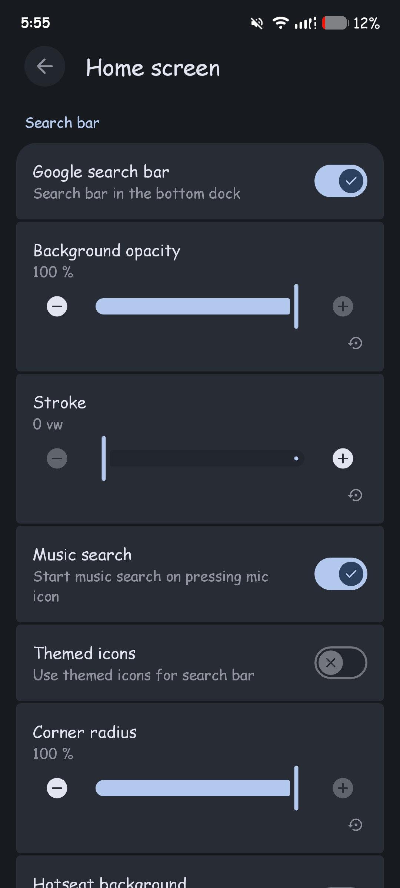Image resolution: width=400 pixels, height=888 pixels.
Task: Increase Corner radius with plus icon
Action: click(343, 788)
